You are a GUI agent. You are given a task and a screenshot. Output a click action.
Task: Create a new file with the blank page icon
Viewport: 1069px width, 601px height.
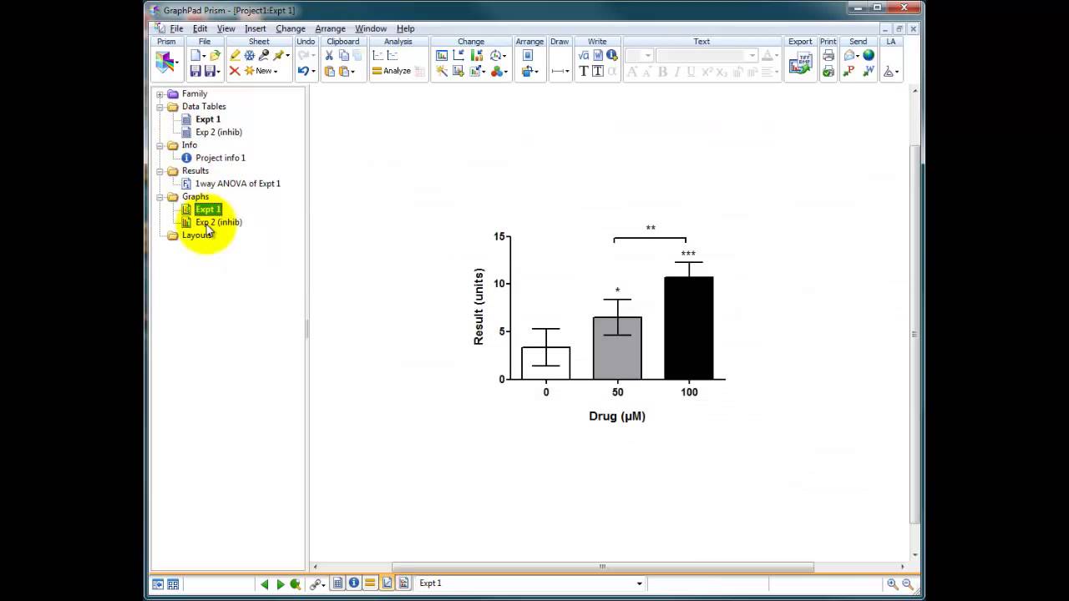[x=195, y=56]
